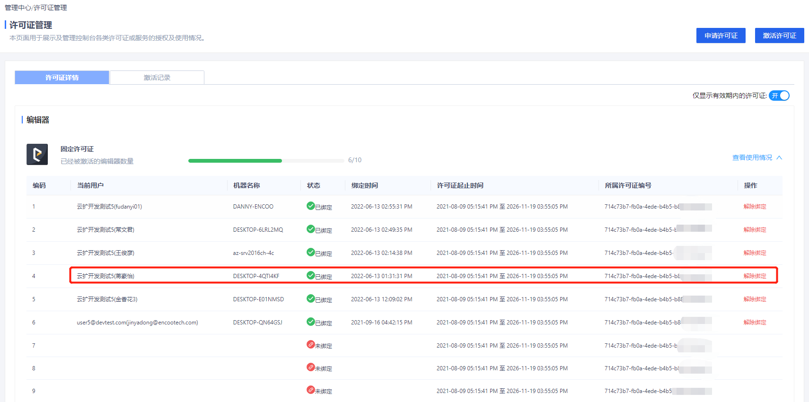This screenshot has width=809, height=402.
Task: Click bind time 2022-06-13 02:49:35 PM
Action: pos(381,230)
